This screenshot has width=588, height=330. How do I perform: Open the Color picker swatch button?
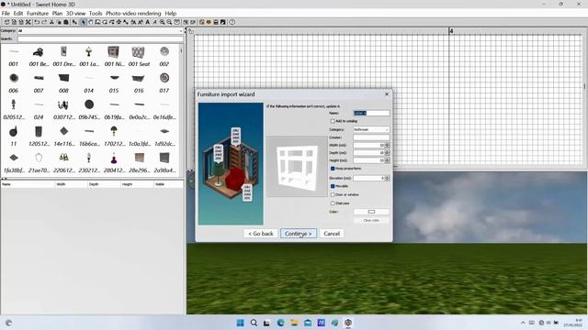click(371, 212)
